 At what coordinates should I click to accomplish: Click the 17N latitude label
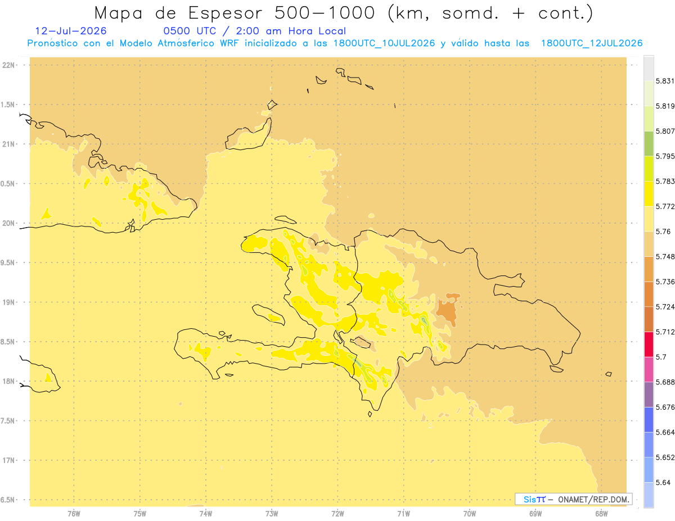(x=9, y=460)
